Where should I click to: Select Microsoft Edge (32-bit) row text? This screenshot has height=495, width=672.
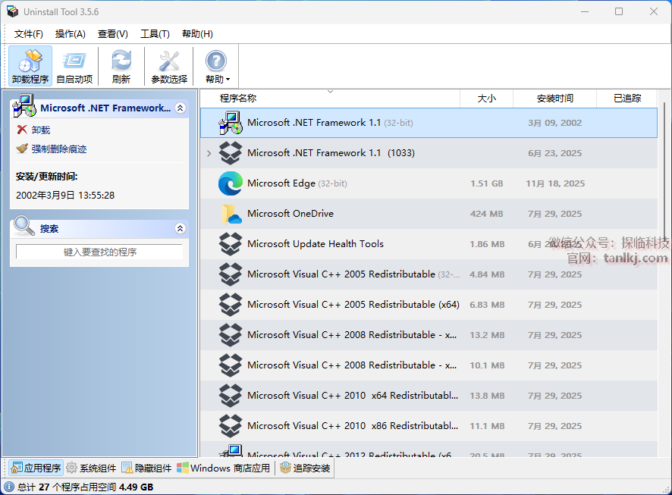coord(297,183)
